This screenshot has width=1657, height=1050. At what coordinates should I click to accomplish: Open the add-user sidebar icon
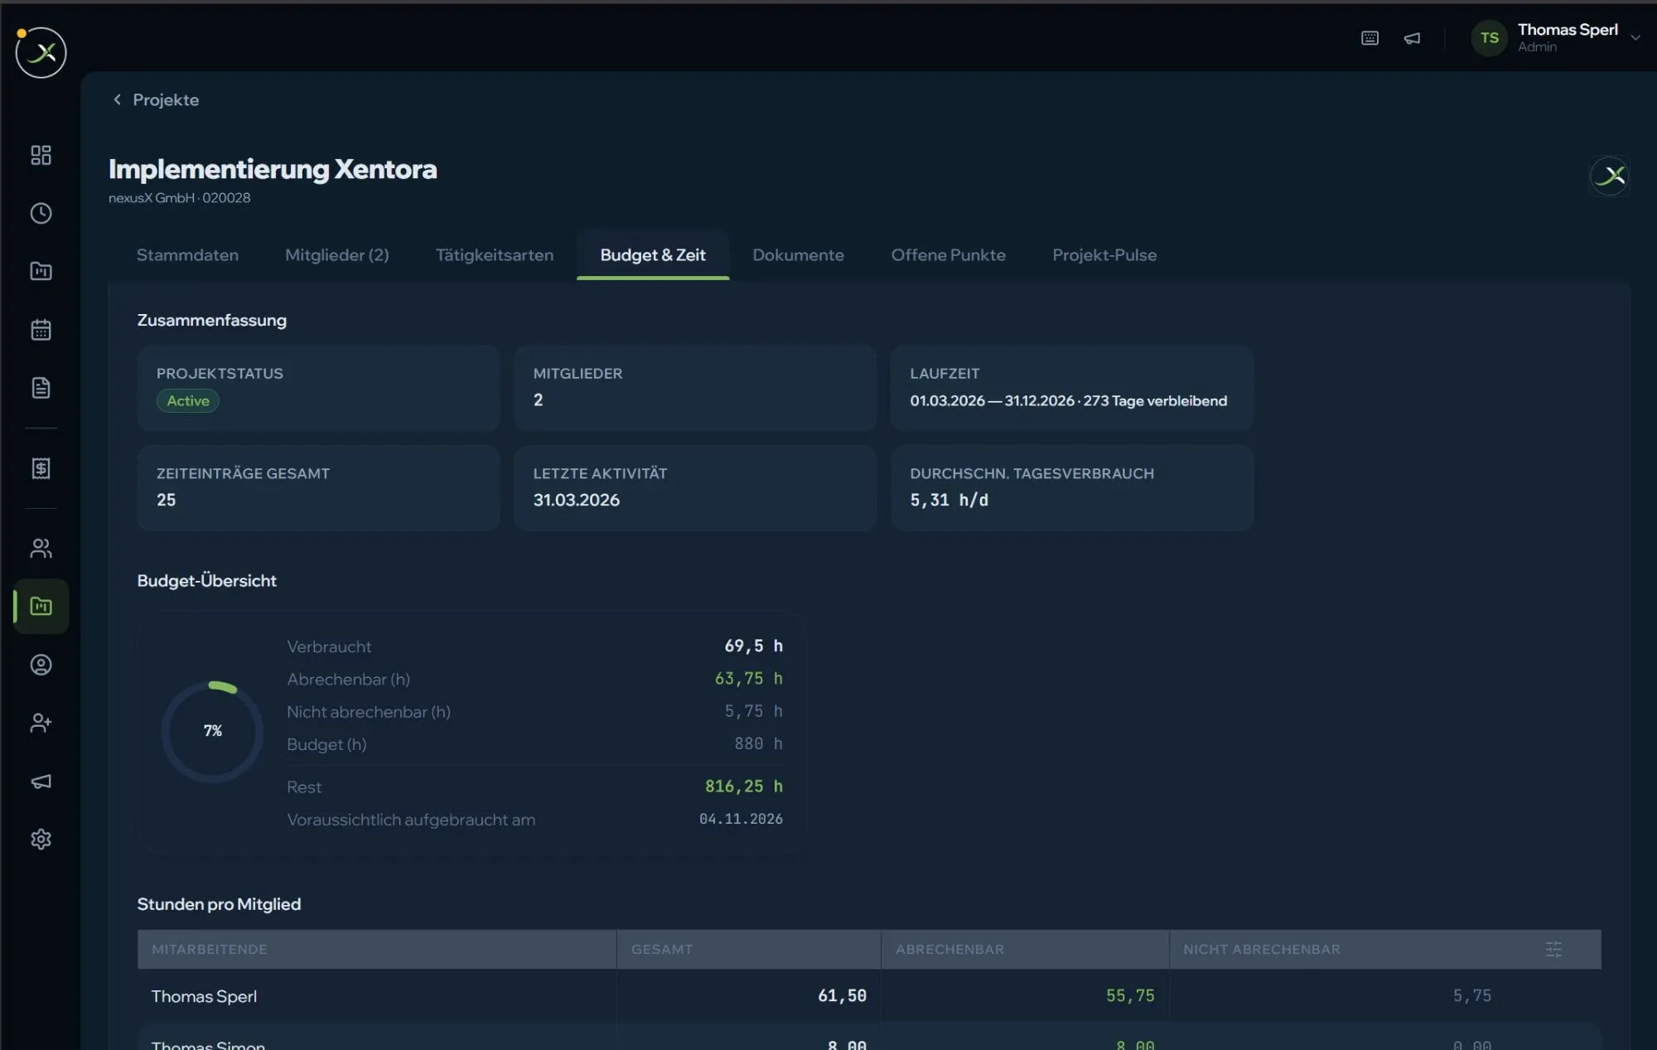(x=41, y=723)
